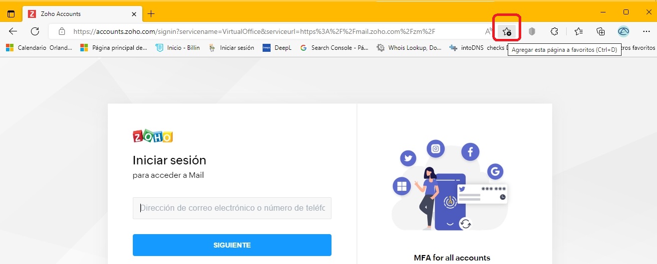The width and height of the screenshot is (657, 264).
Task: Open the Collections icon
Action: (x=601, y=31)
